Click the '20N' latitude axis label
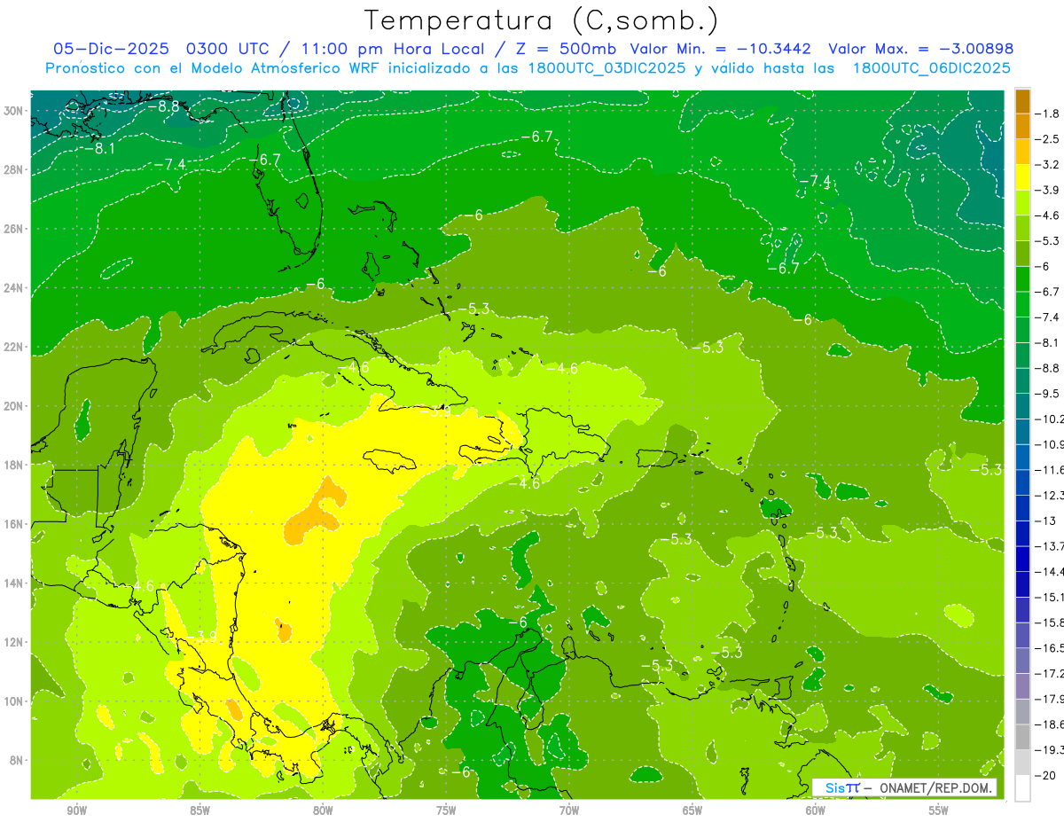This screenshot has height=822, width=1064. (x=15, y=406)
